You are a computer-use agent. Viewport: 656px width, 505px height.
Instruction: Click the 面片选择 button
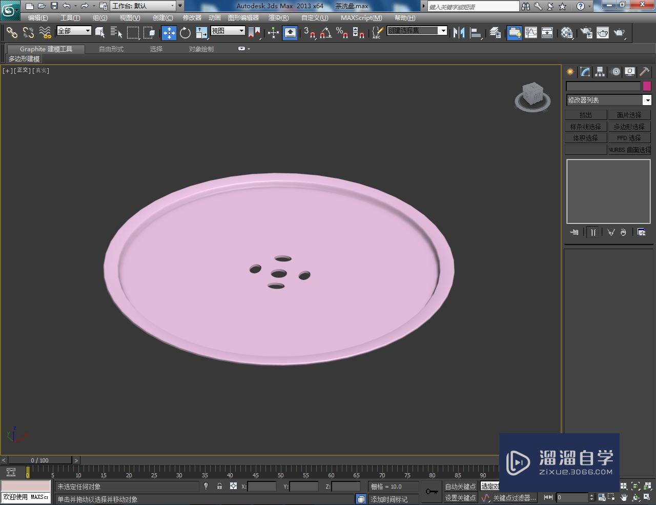[x=629, y=115]
